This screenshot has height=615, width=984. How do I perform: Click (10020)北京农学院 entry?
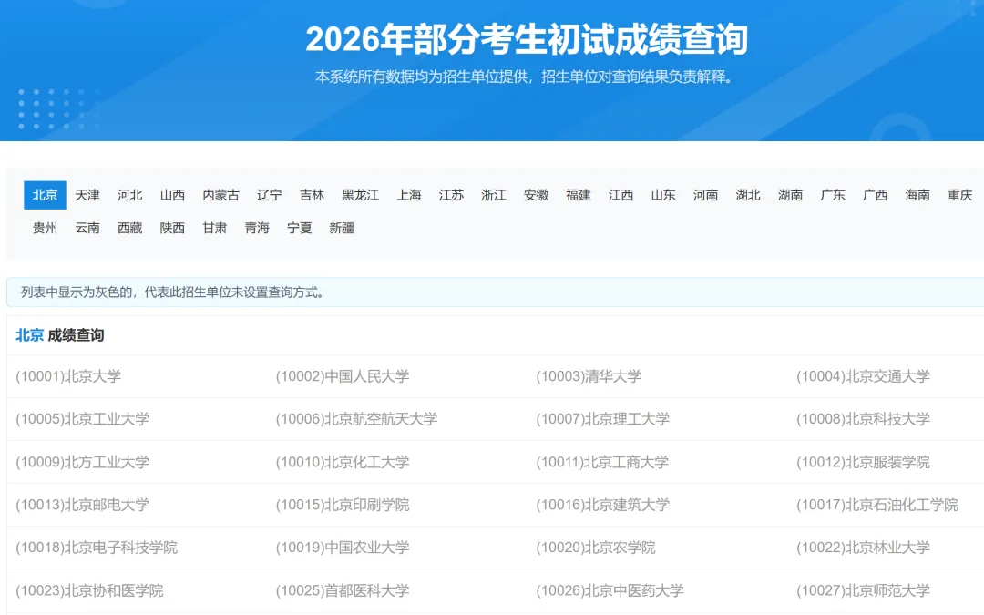pos(596,548)
